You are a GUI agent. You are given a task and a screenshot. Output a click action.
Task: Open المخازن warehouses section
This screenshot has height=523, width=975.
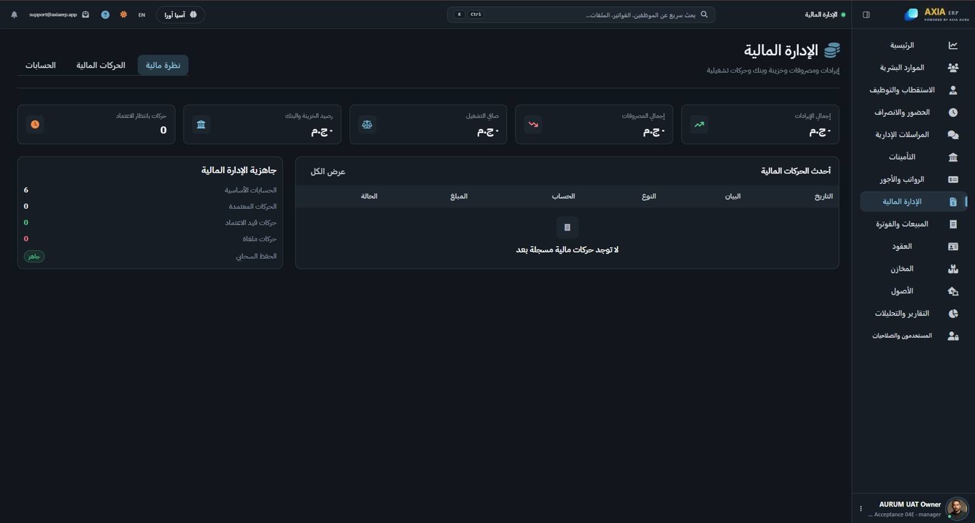913,269
